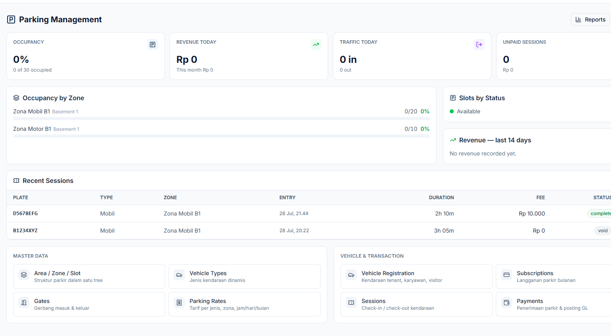Click the Zona Motor B1 occupancy progress bar

pyautogui.click(x=221, y=136)
